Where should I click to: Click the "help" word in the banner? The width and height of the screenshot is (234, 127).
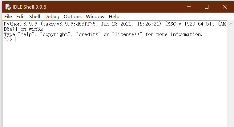26,34
